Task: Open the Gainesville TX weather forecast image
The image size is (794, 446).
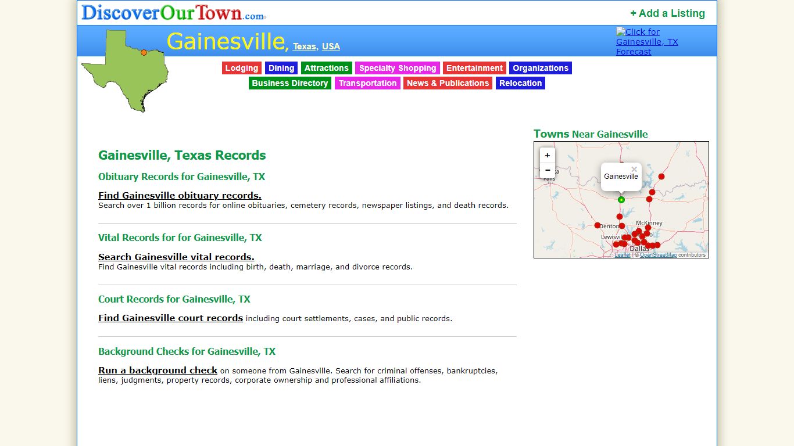Action: click(x=647, y=42)
